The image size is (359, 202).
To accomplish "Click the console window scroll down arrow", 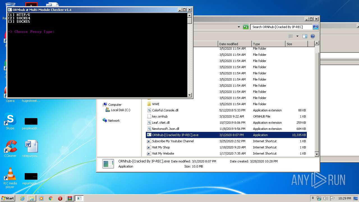I will tap(190, 95).
